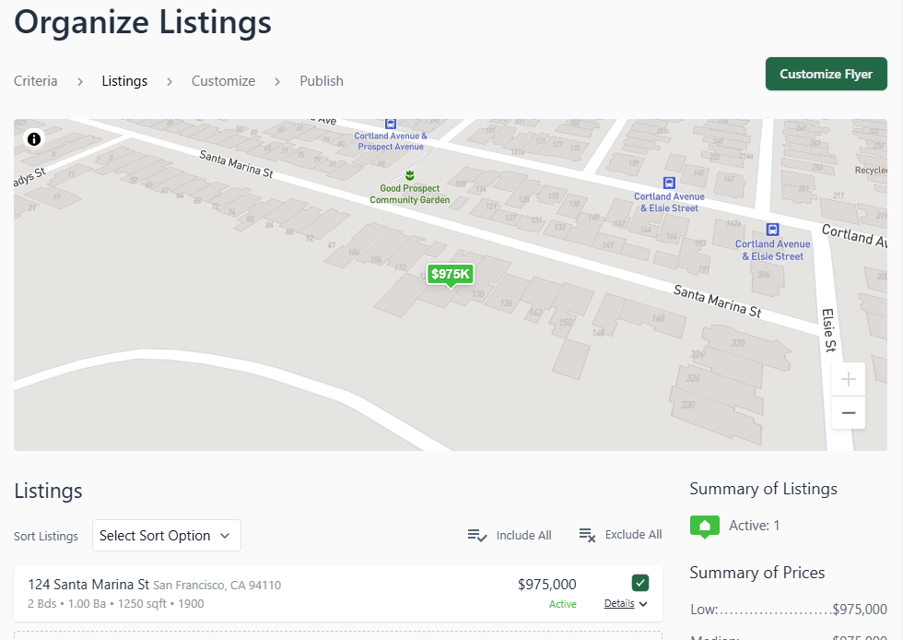Click the 124 Santa Marina St address
Screen dimensions: 903x640
click(88, 585)
